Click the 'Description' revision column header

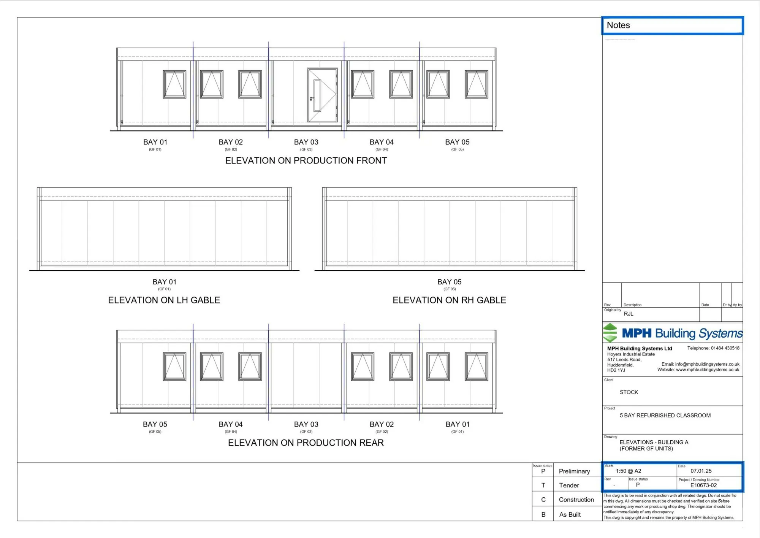[x=632, y=305]
